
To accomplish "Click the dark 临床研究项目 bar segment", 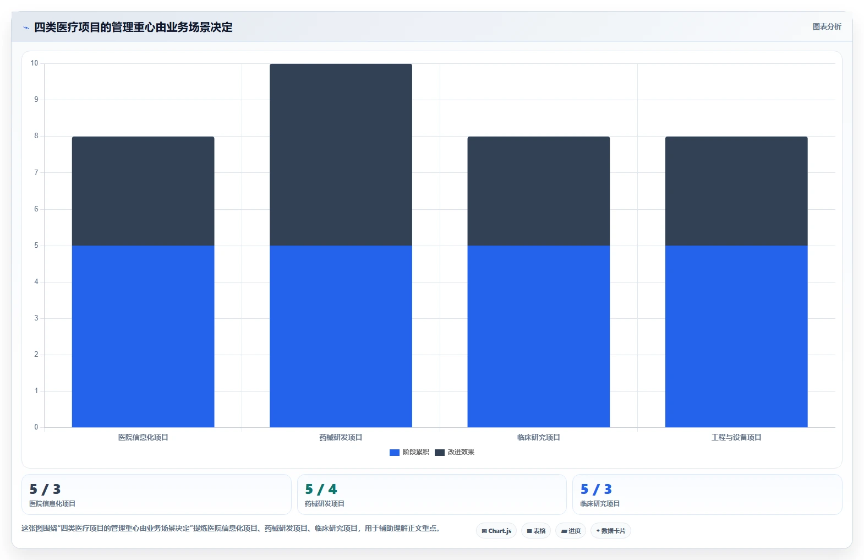I will point(539,191).
